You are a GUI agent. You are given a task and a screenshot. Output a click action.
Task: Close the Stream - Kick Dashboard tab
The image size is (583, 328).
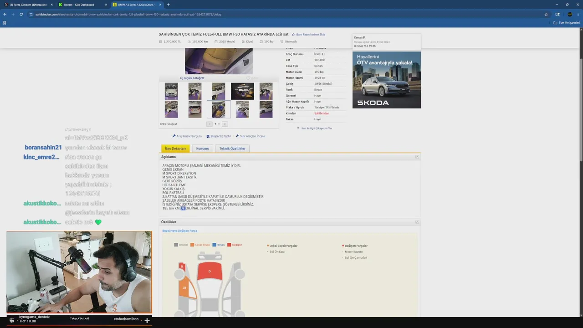[x=106, y=5]
